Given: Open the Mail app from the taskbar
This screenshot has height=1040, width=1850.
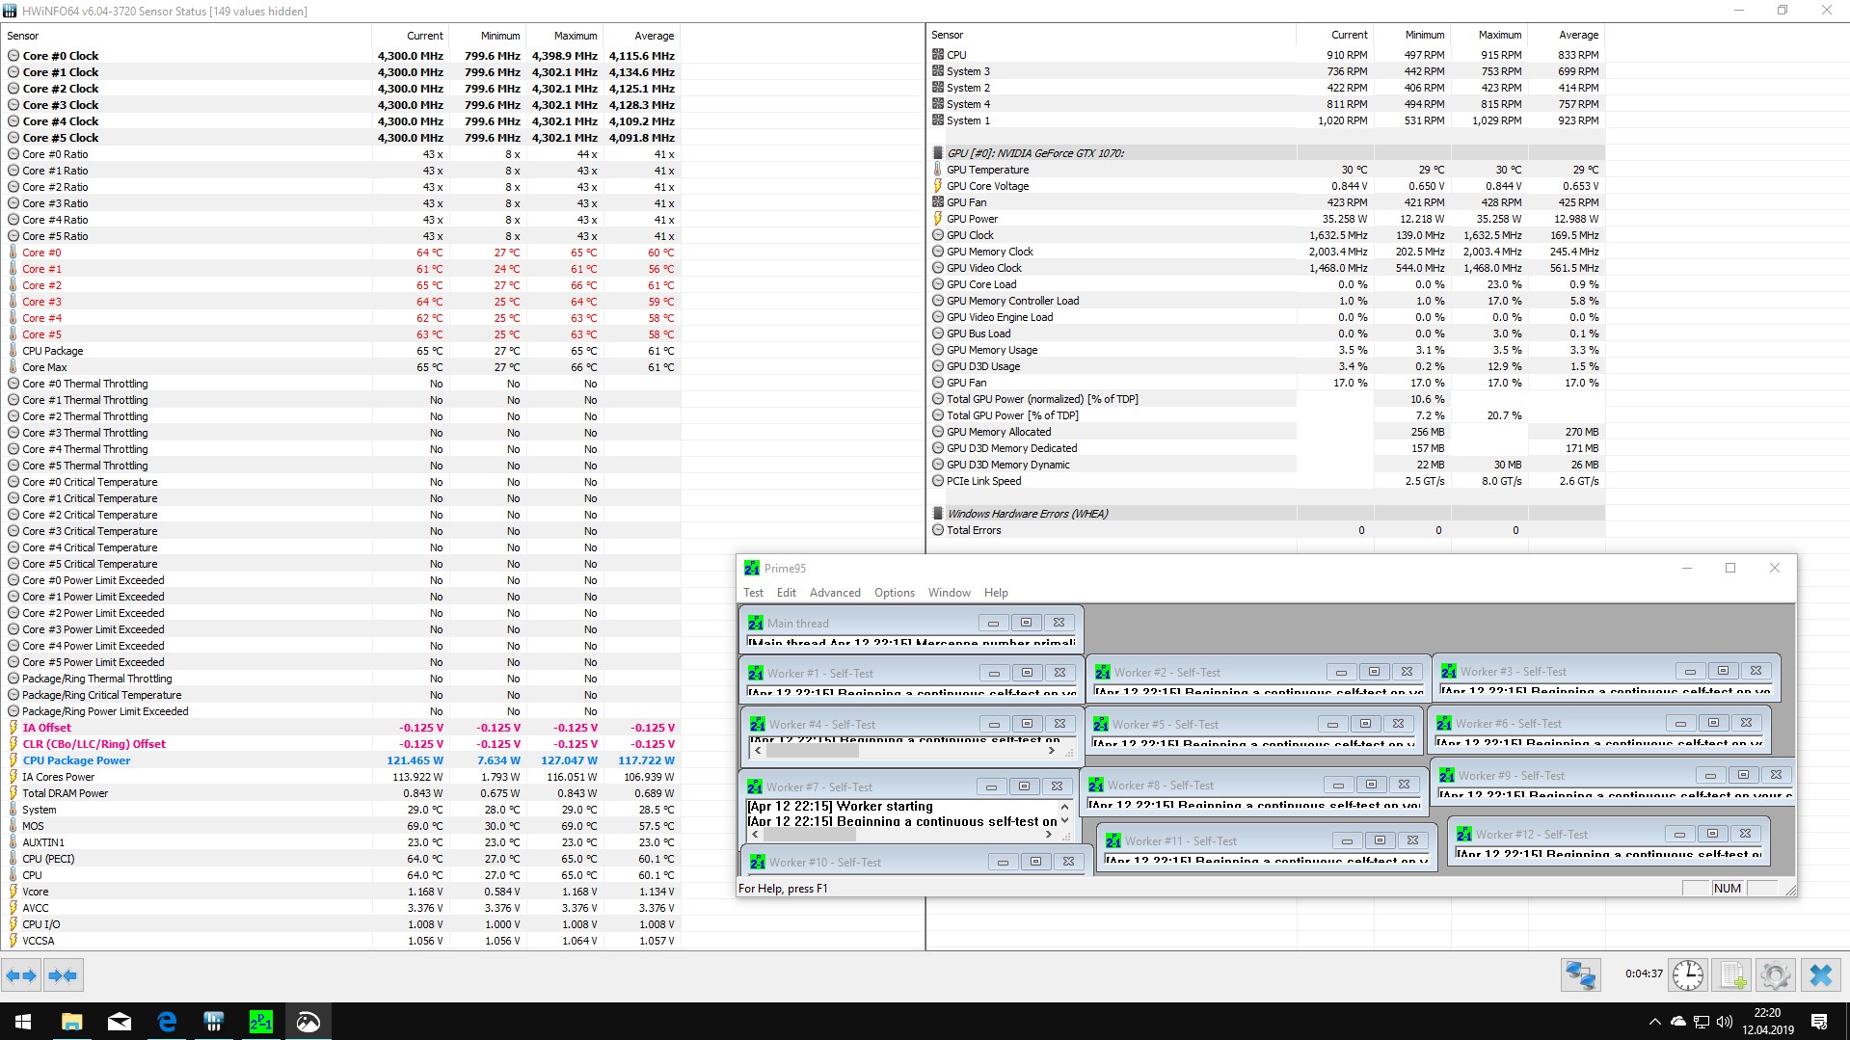Looking at the screenshot, I should pyautogui.click(x=119, y=1022).
